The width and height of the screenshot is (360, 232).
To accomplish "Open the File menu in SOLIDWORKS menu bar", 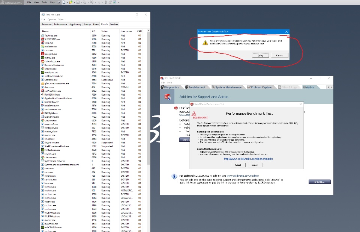I will 29,2.
